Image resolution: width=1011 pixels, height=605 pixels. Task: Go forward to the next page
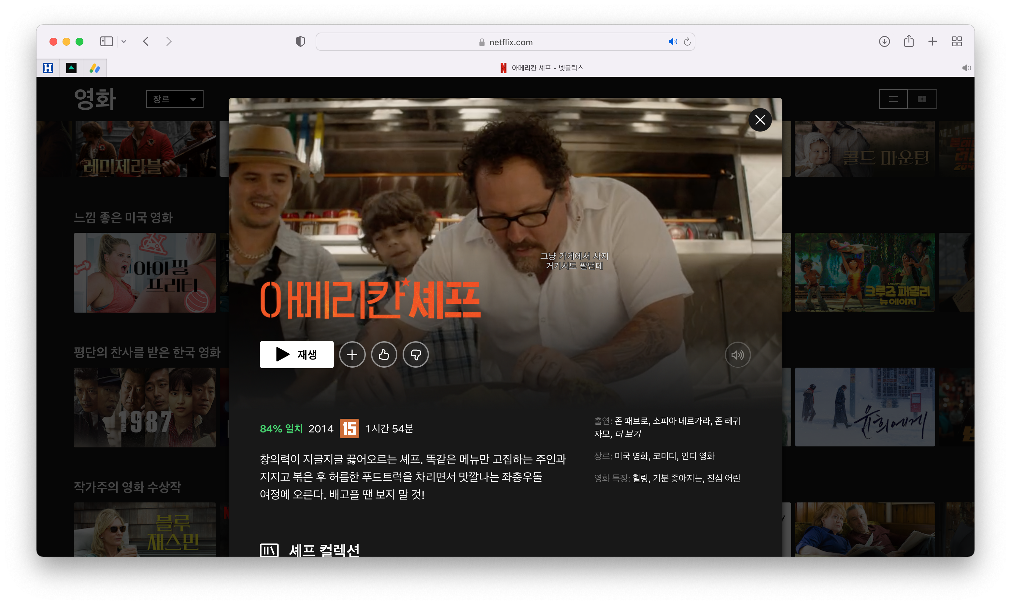pos(169,41)
